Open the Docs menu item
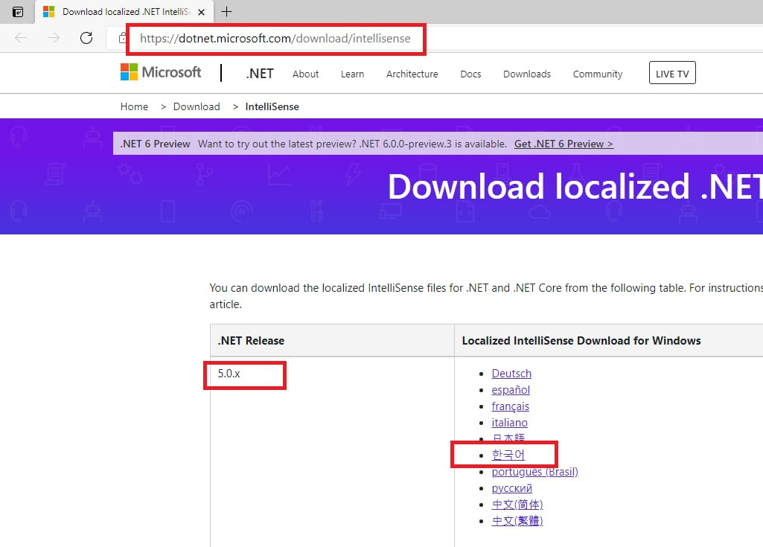This screenshot has width=763, height=547. 470,74
